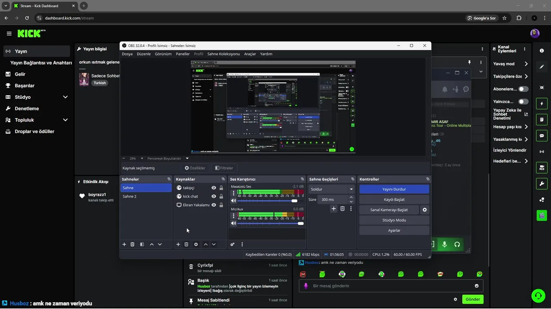Click lightning bolt icon in Kick right rail
Image resolution: width=551 pixels, height=309 pixels.
(x=542, y=103)
